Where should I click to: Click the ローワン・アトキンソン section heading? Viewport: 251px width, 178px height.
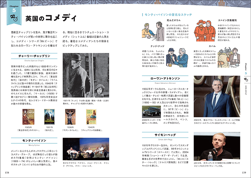(165, 78)
